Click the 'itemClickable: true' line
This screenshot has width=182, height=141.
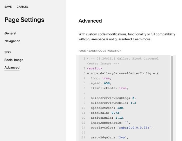109,88
